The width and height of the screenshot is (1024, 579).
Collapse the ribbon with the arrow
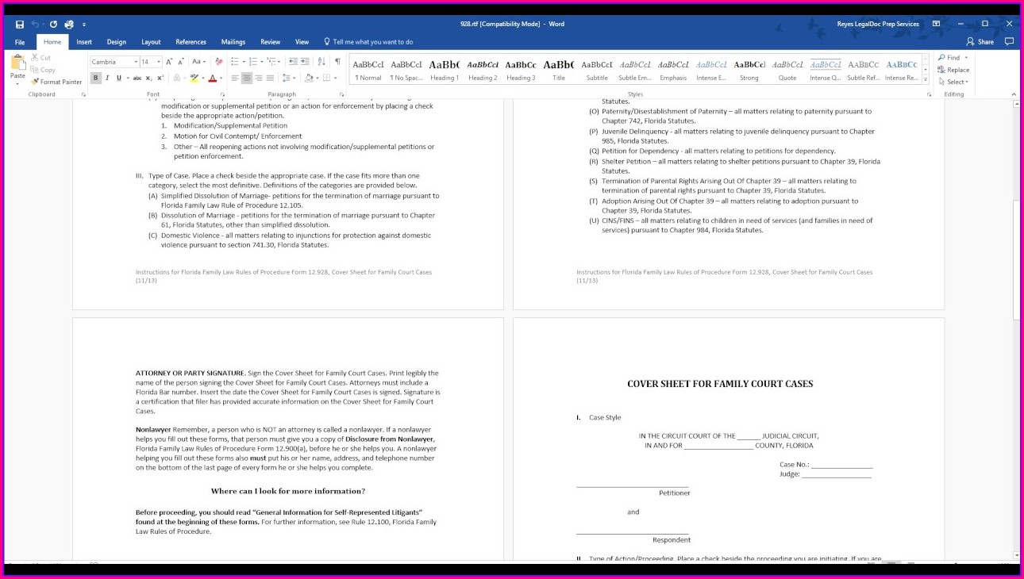click(x=1014, y=94)
